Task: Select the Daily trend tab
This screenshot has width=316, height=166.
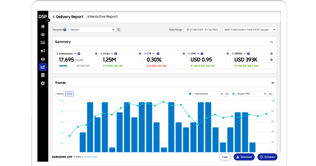Action: 69,94
